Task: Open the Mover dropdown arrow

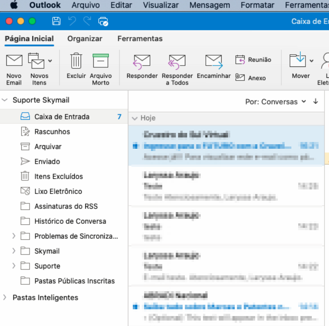Action: (x=312, y=61)
